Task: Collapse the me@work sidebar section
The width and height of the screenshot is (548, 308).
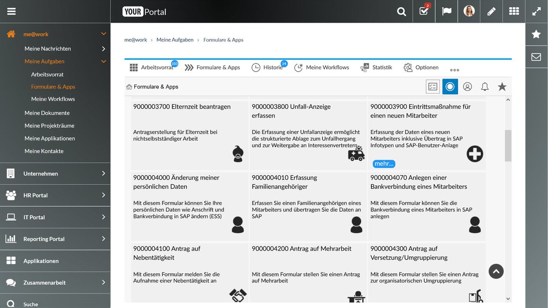Action: point(104,34)
